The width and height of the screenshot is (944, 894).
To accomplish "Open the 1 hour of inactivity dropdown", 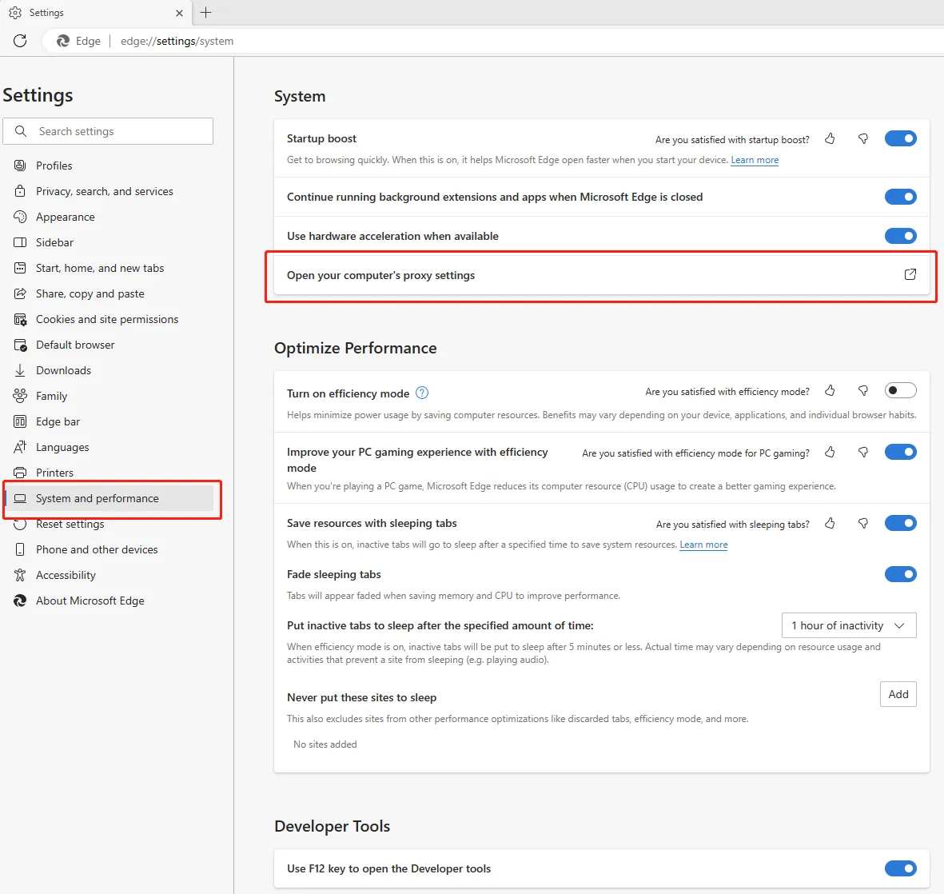I will [x=849, y=625].
